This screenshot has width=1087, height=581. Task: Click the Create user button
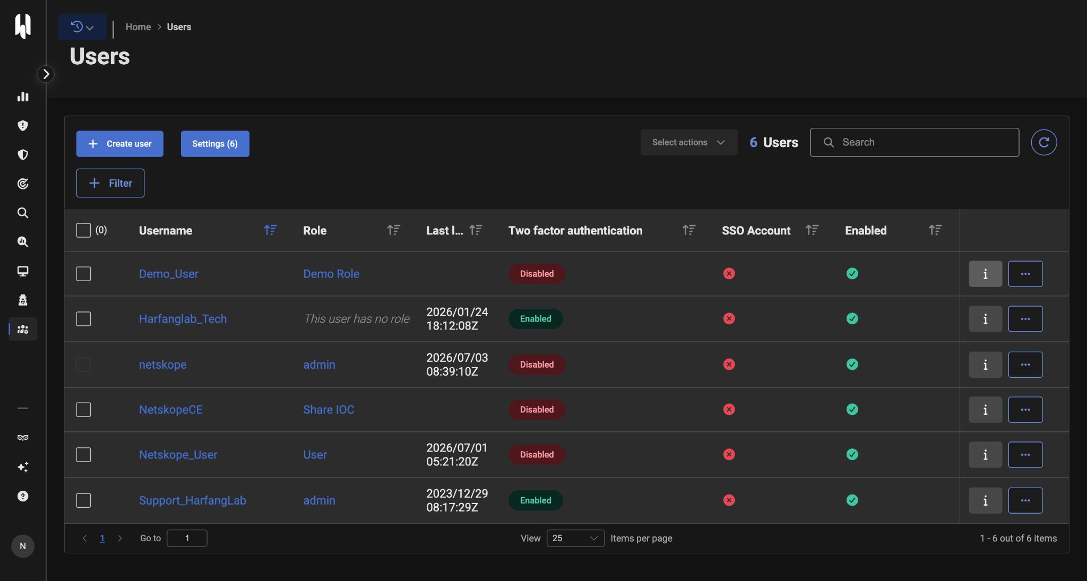(119, 144)
